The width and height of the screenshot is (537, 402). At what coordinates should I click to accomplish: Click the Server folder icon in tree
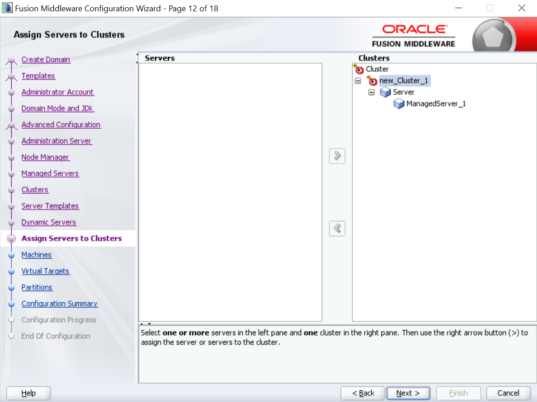[x=385, y=92]
